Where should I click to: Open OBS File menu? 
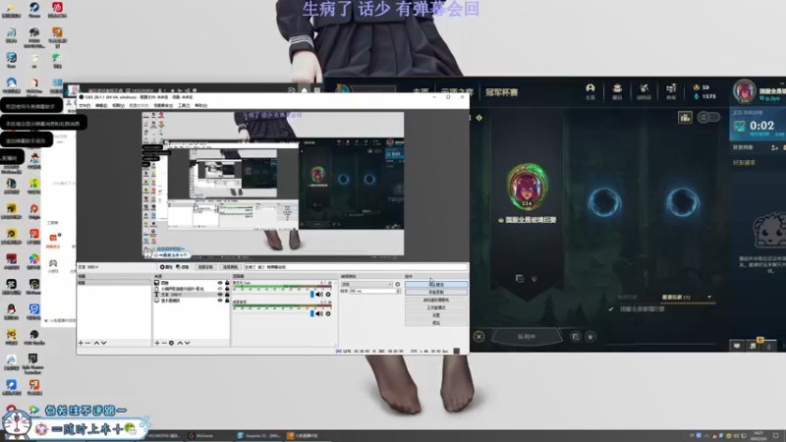84,106
